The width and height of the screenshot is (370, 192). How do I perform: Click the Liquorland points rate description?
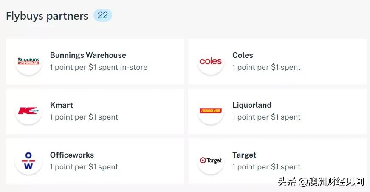click(266, 117)
